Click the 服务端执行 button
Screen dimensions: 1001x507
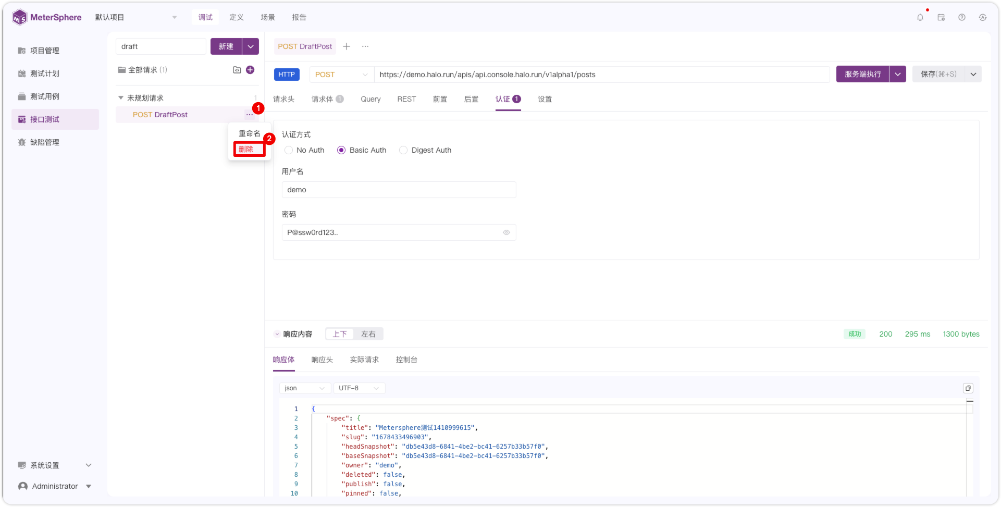(863, 74)
